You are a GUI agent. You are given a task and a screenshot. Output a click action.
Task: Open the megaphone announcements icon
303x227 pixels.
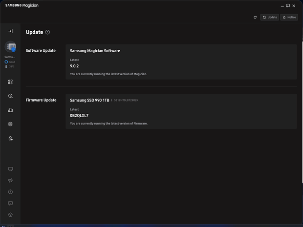10,180
